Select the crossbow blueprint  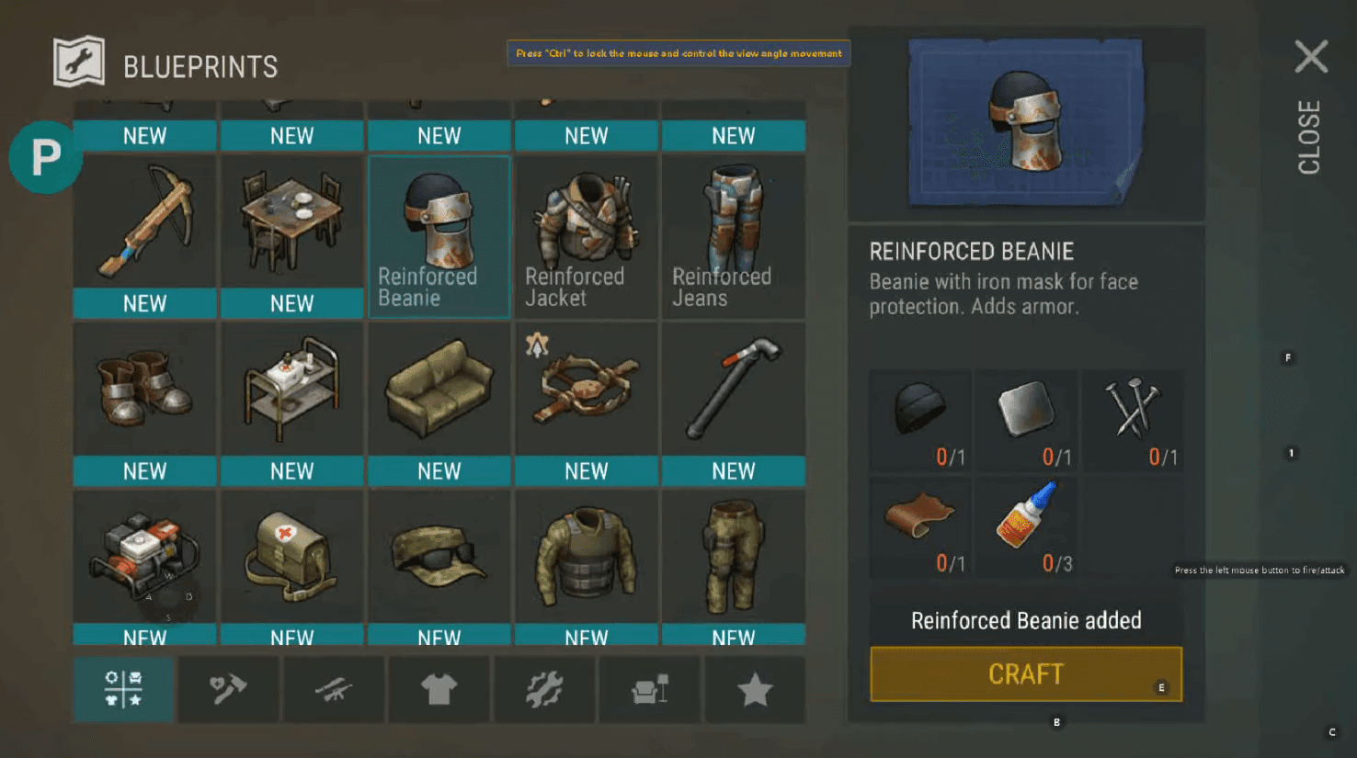[144, 236]
